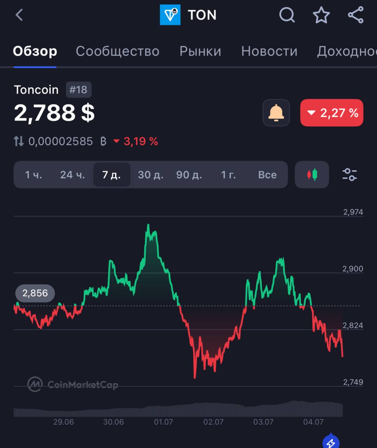Select the 24 ч. time range
The width and height of the screenshot is (377, 448).
coord(72,175)
